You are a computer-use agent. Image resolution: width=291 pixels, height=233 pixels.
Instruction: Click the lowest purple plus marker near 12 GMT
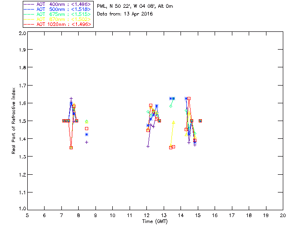148,147
